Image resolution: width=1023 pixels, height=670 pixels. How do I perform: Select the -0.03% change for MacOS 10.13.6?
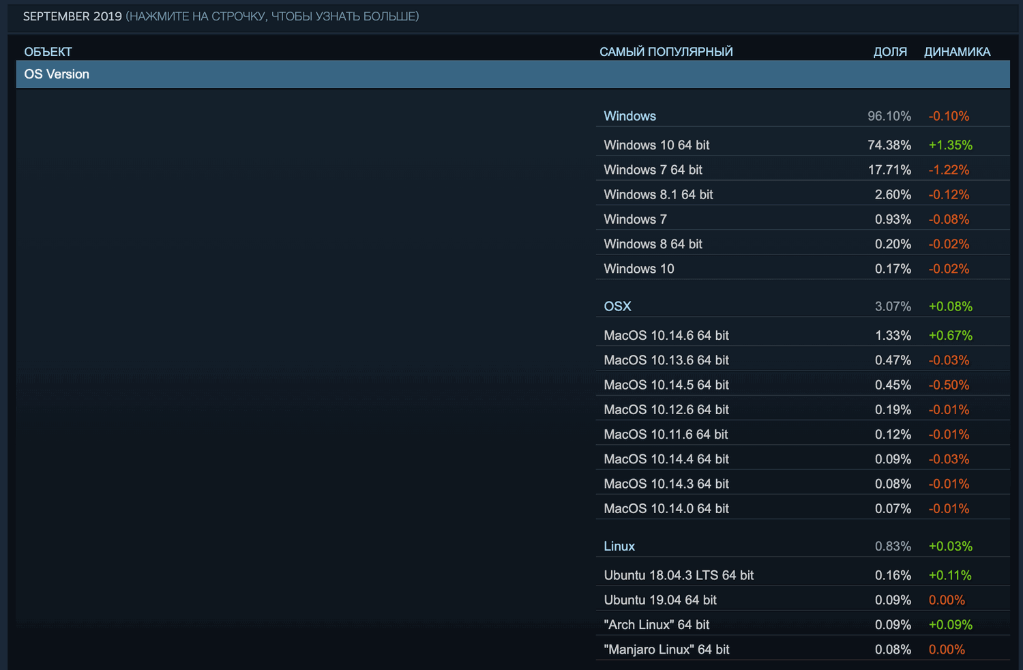click(x=949, y=360)
